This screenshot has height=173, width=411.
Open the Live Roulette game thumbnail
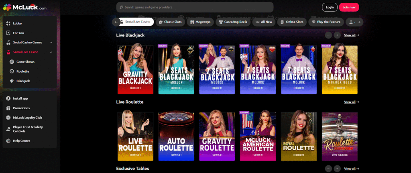[135, 136]
